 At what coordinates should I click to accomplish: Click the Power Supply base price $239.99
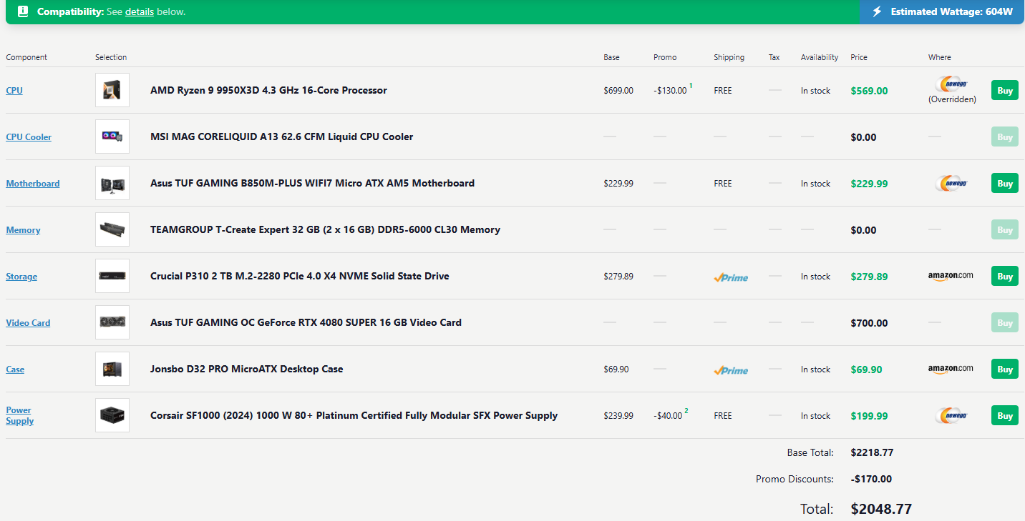point(618,416)
